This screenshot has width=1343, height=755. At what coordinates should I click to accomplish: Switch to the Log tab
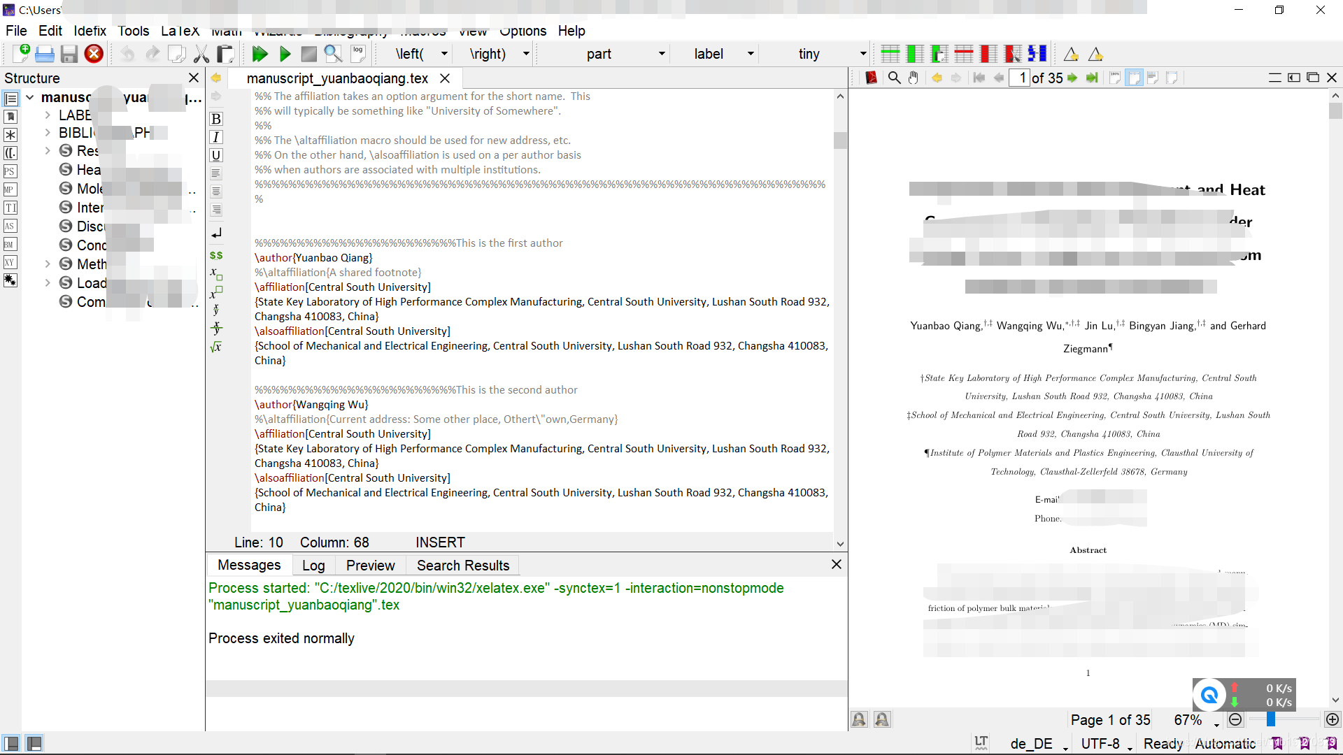coord(313,565)
